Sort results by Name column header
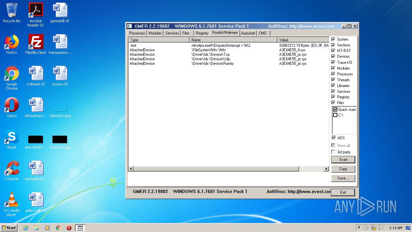Image resolution: width=412 pixels, height=232 pixels. pos(233,40)
